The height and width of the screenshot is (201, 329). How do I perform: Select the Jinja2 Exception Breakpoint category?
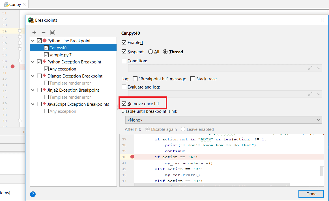point(73,90)
